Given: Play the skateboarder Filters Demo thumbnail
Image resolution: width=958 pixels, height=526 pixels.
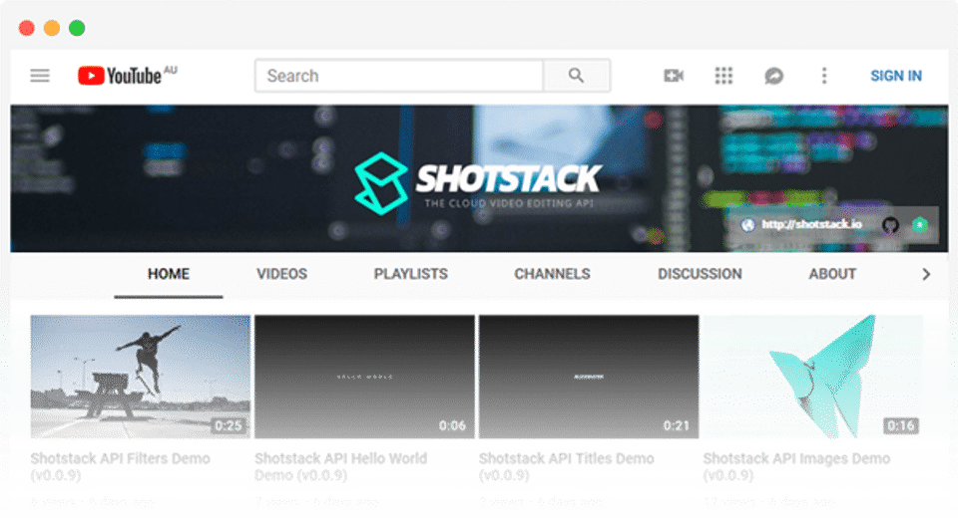Looking at the screenshot, I should point(141,377).
